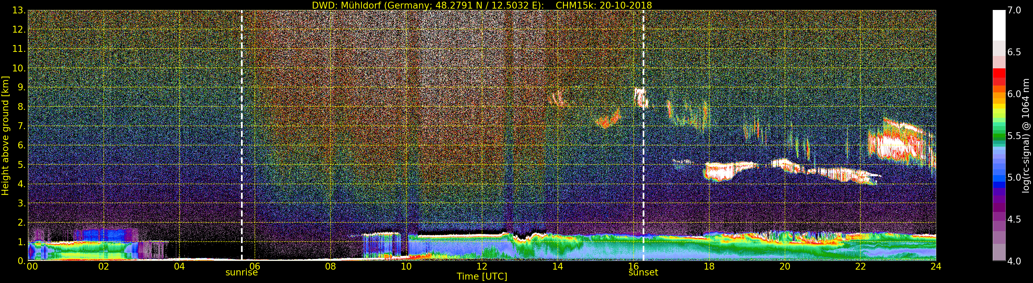The width and height of the screenshot is (1033, 283).
Task: Click the '02' time axis tick label
Action: point(104,267)
